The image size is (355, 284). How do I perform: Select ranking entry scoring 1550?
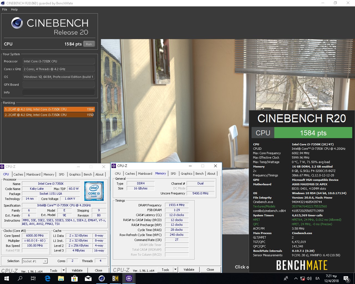click(49, 115)
